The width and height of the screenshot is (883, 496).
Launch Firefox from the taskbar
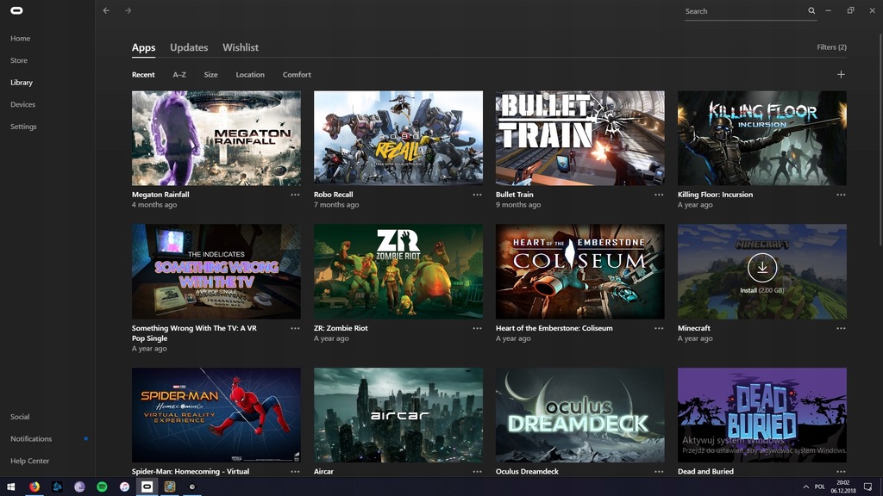click(x=34, y=487)
